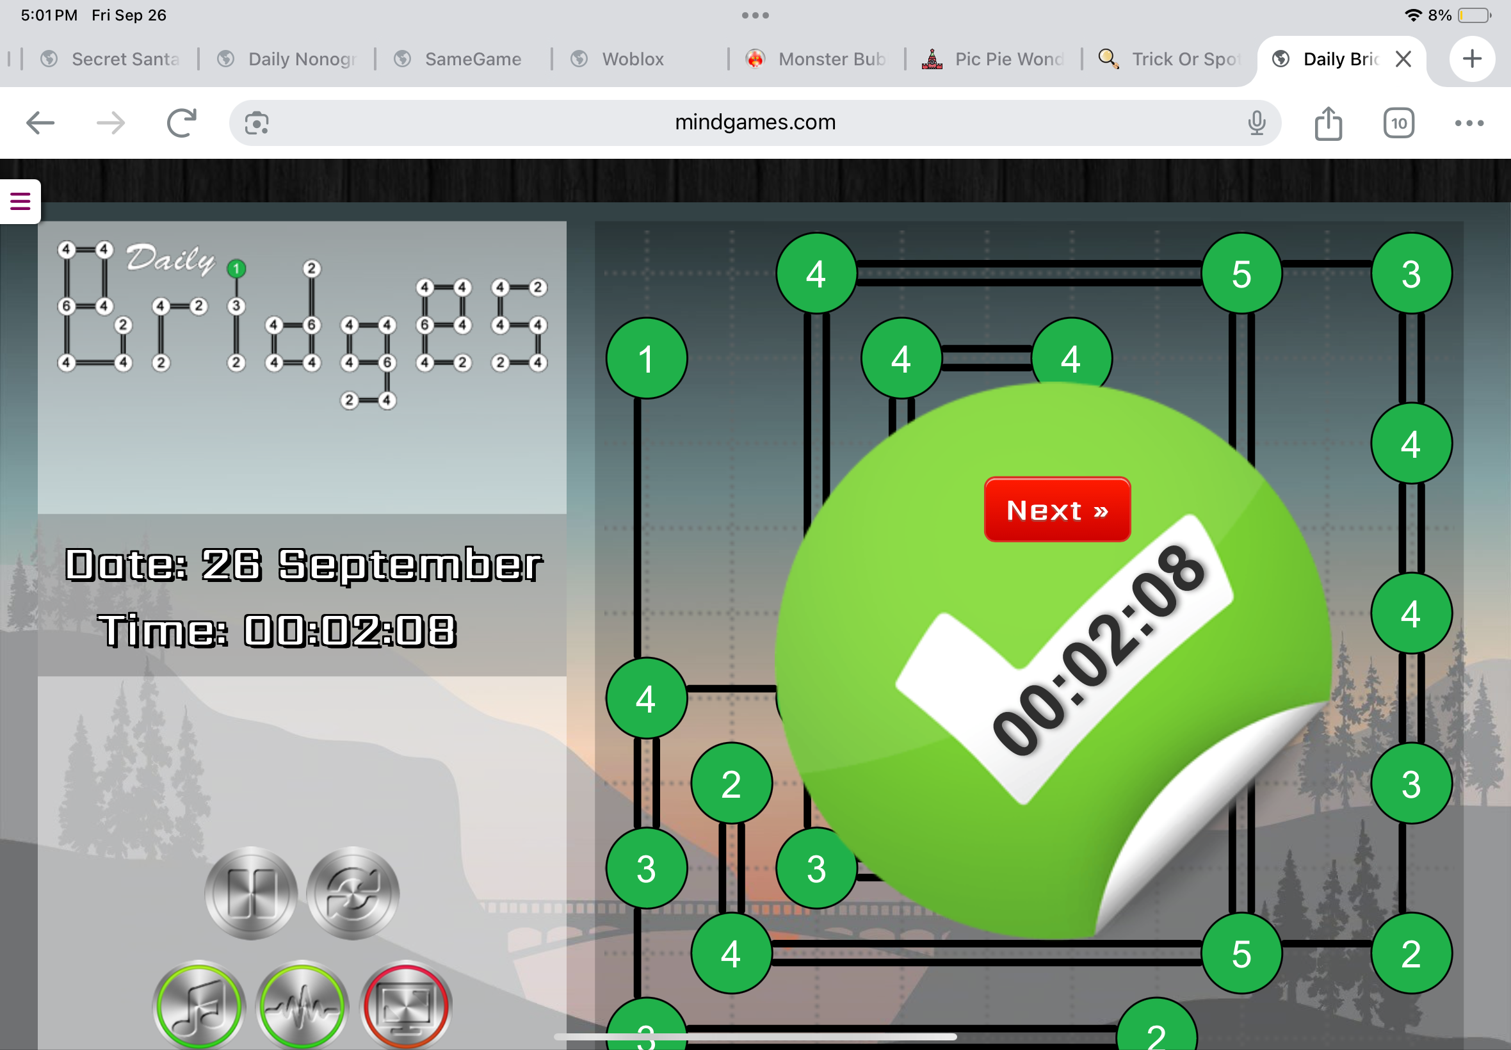Toggle the background music button
This screenshot has height=1050, width=1511.
[198, 1005]
